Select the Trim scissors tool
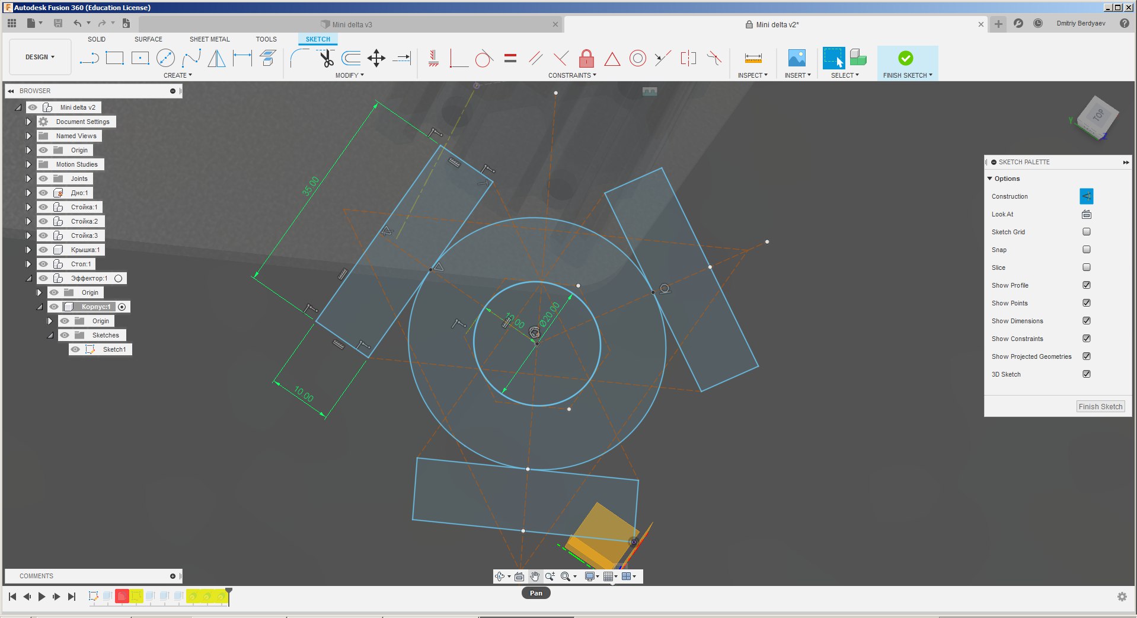Image resolution: width=1137 pixels, height=618 pixels. point(326,58)
